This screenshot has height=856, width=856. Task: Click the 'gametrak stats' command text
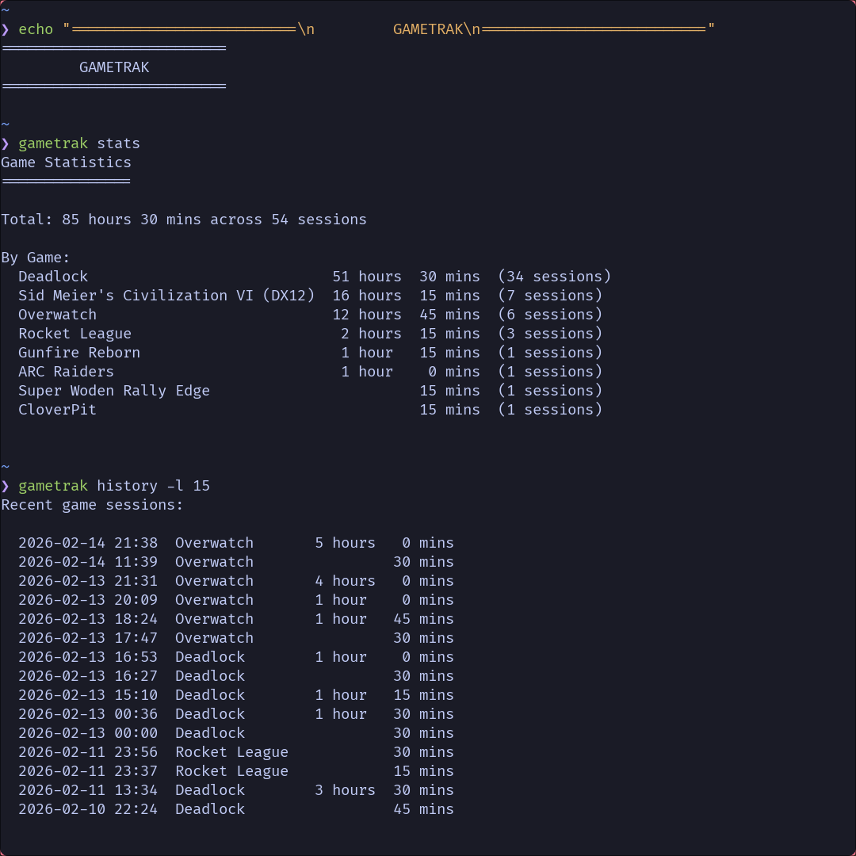[x=79, y=143]
